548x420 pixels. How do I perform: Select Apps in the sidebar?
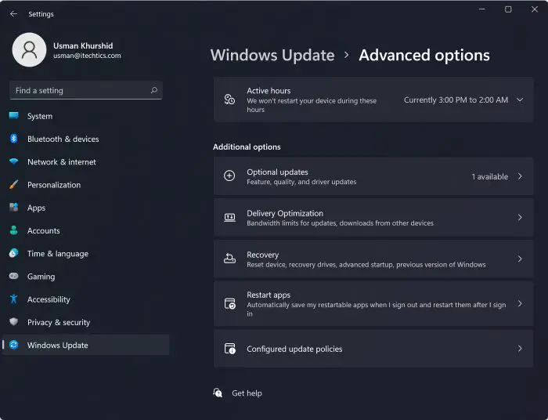[85, 208]
